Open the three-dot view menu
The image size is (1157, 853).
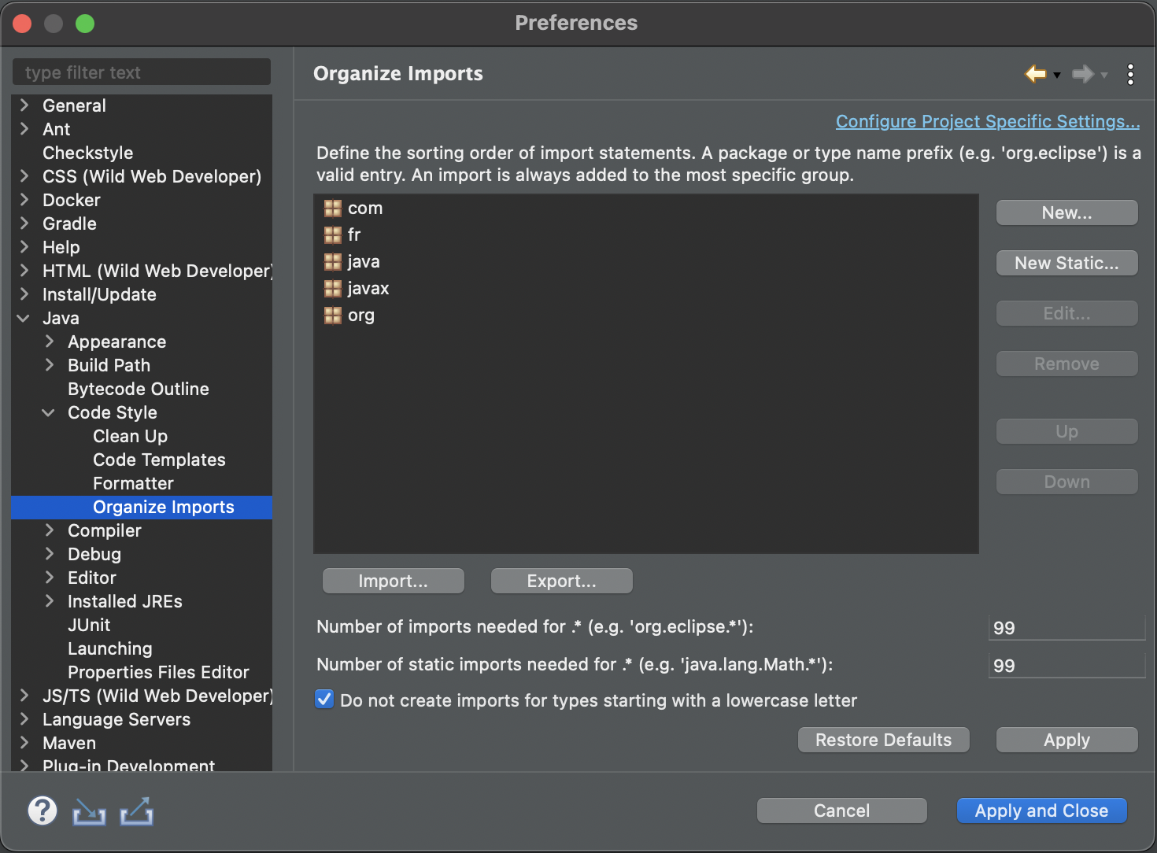(1131, 74)
